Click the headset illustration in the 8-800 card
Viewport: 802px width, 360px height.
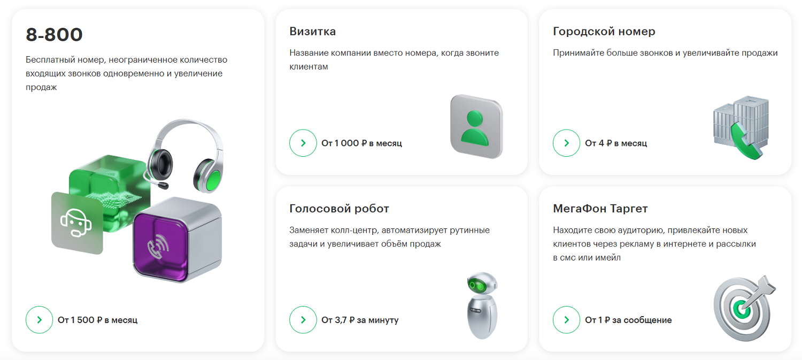186,154
